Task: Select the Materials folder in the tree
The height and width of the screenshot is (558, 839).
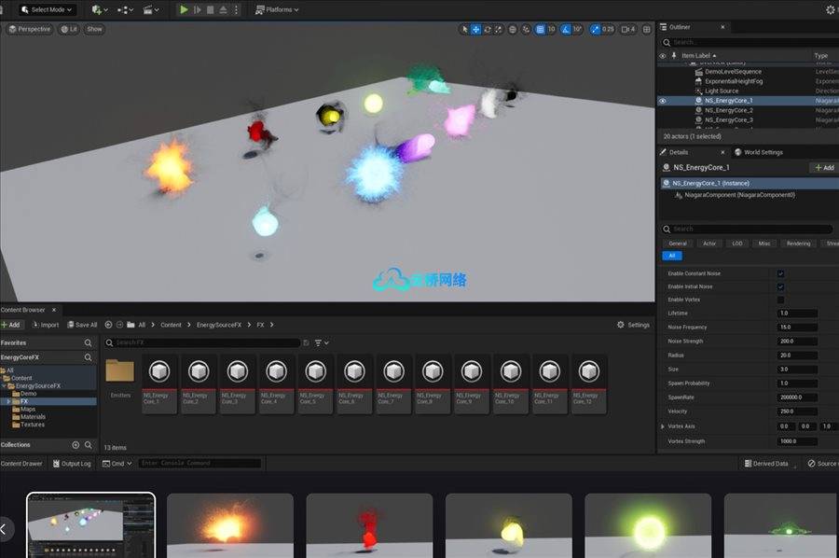Action: pos(33,416)
